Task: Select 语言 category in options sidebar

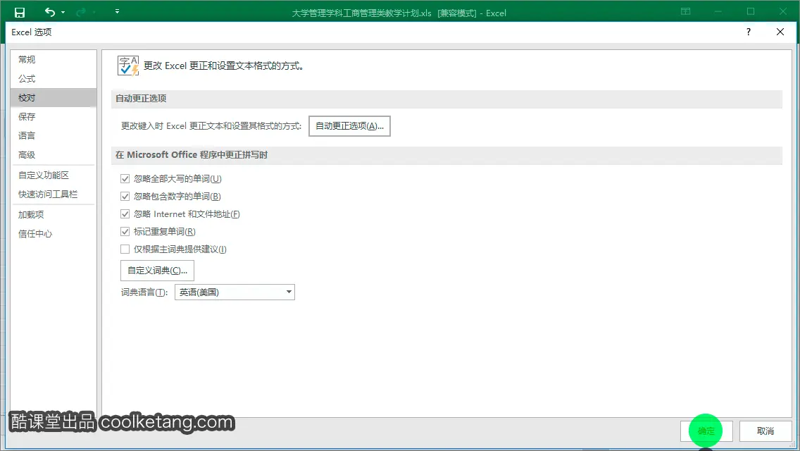Action: (x=53, y=135)
